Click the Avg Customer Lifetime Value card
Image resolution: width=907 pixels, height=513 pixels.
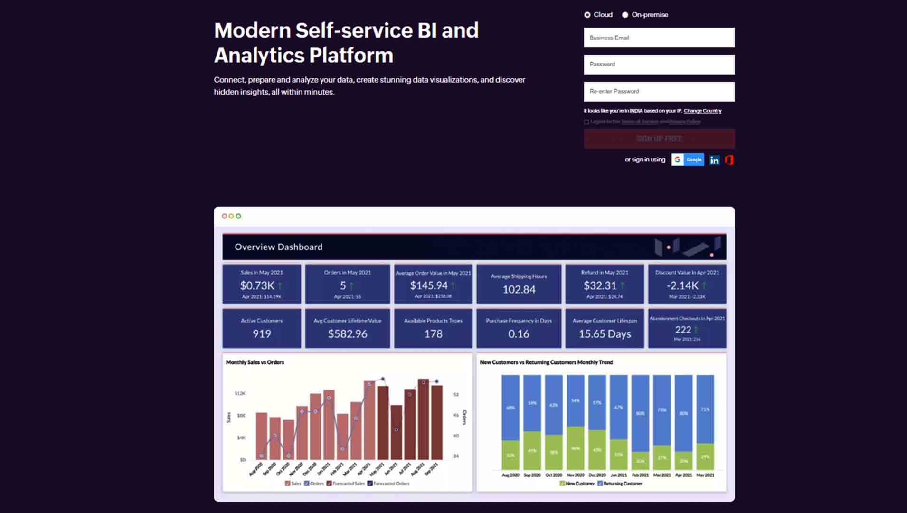(x=347, y=329)
